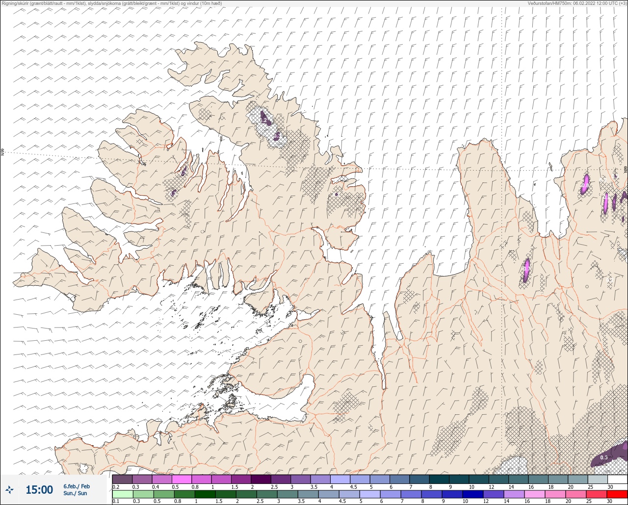Select the 15:00 forecast time label

(x=39, y=490)
